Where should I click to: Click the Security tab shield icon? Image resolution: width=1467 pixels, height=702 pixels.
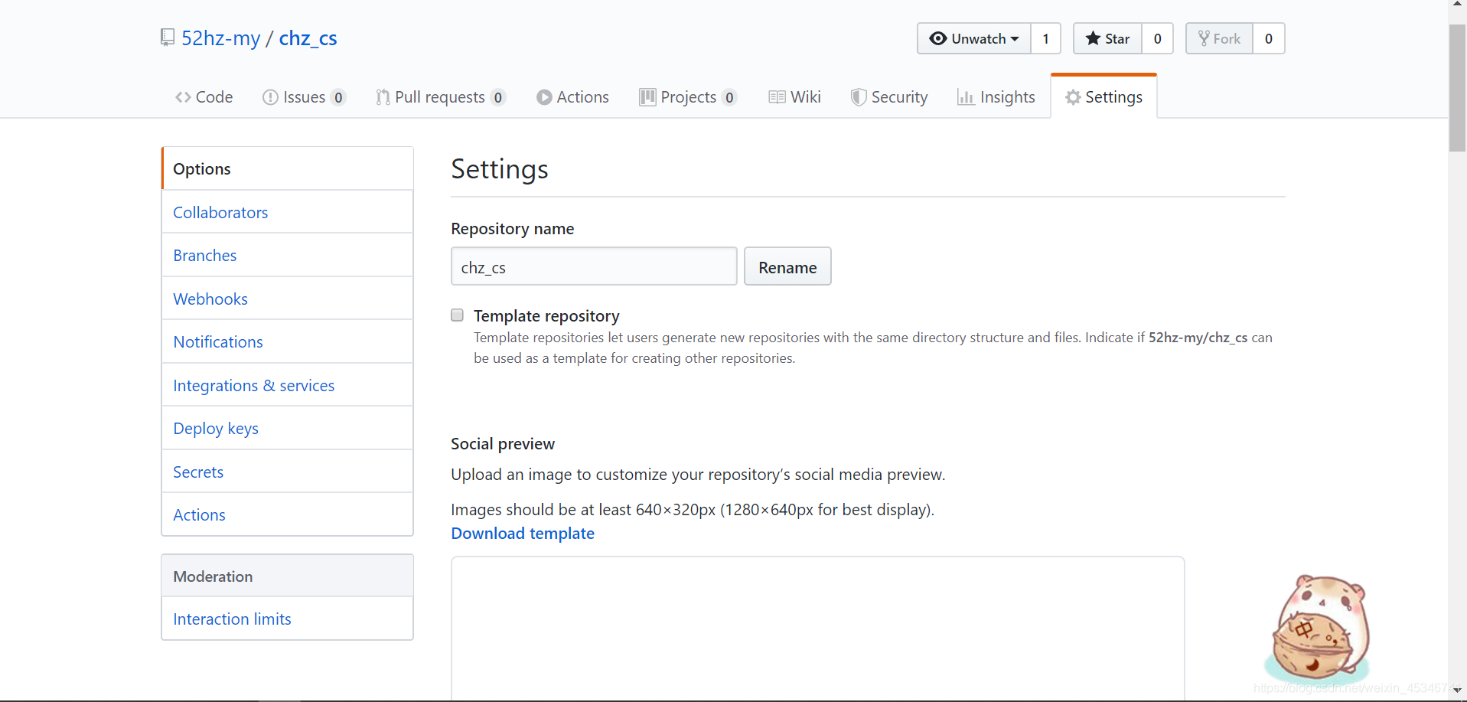click(859, 97)
